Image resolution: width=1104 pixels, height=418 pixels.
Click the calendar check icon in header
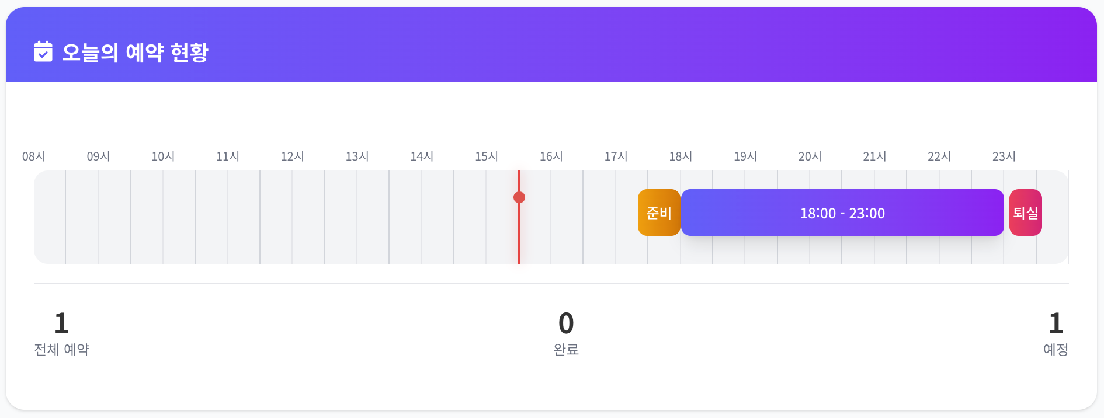43,52
